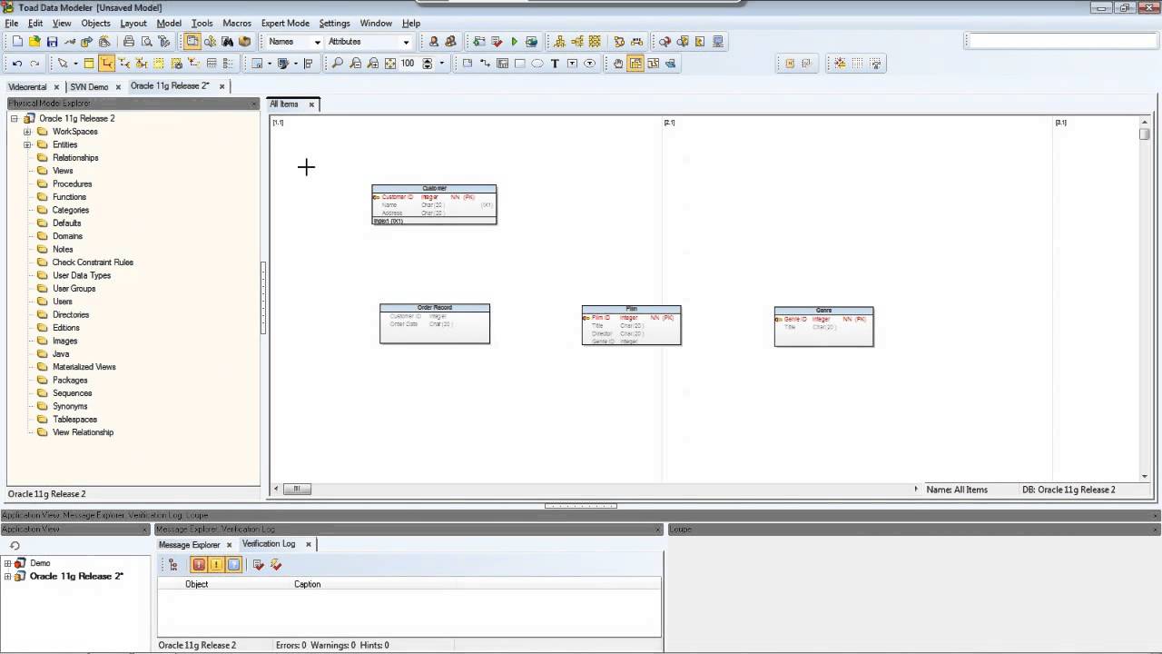Click the Save diskette icon
The image size is (1162, 654).
coord(52,42)
